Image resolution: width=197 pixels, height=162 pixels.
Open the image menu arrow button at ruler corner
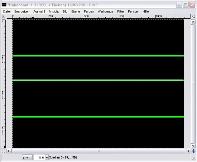[x=4, y=16]
